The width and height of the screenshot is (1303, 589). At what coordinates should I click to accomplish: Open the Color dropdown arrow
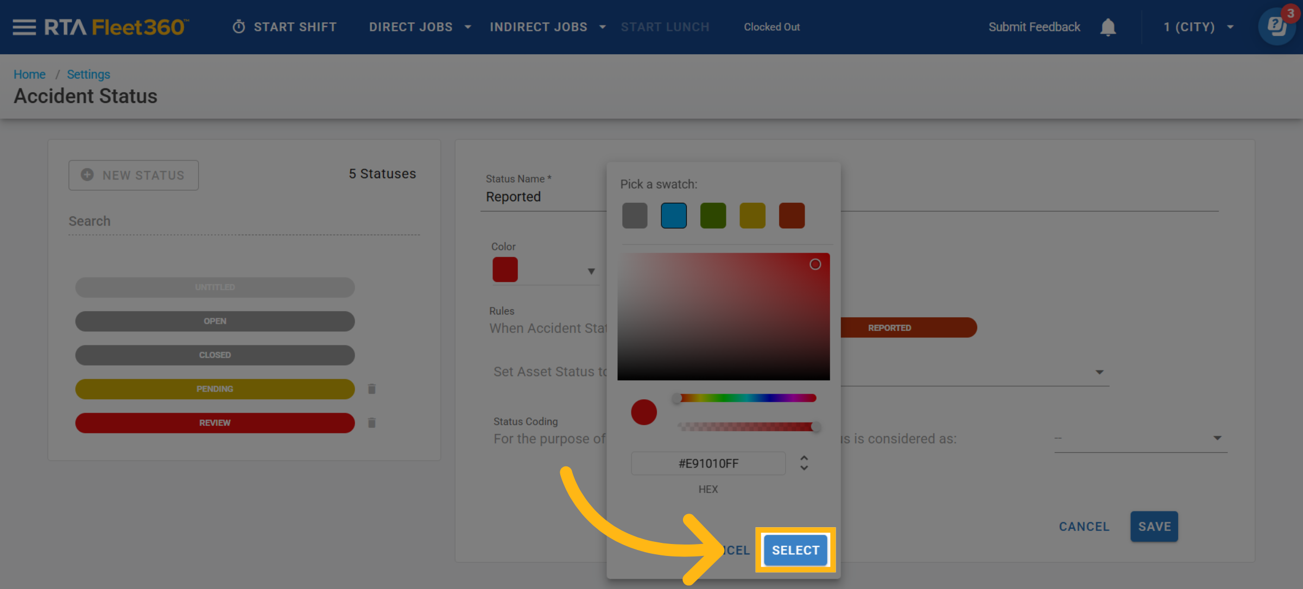(x=591, y=271)
